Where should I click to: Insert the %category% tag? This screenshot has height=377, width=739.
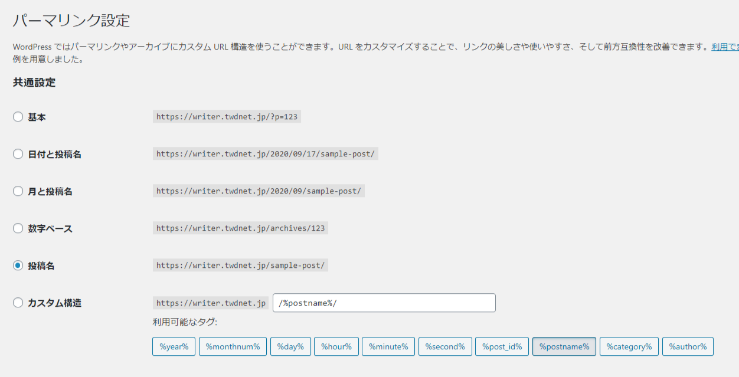629,346
